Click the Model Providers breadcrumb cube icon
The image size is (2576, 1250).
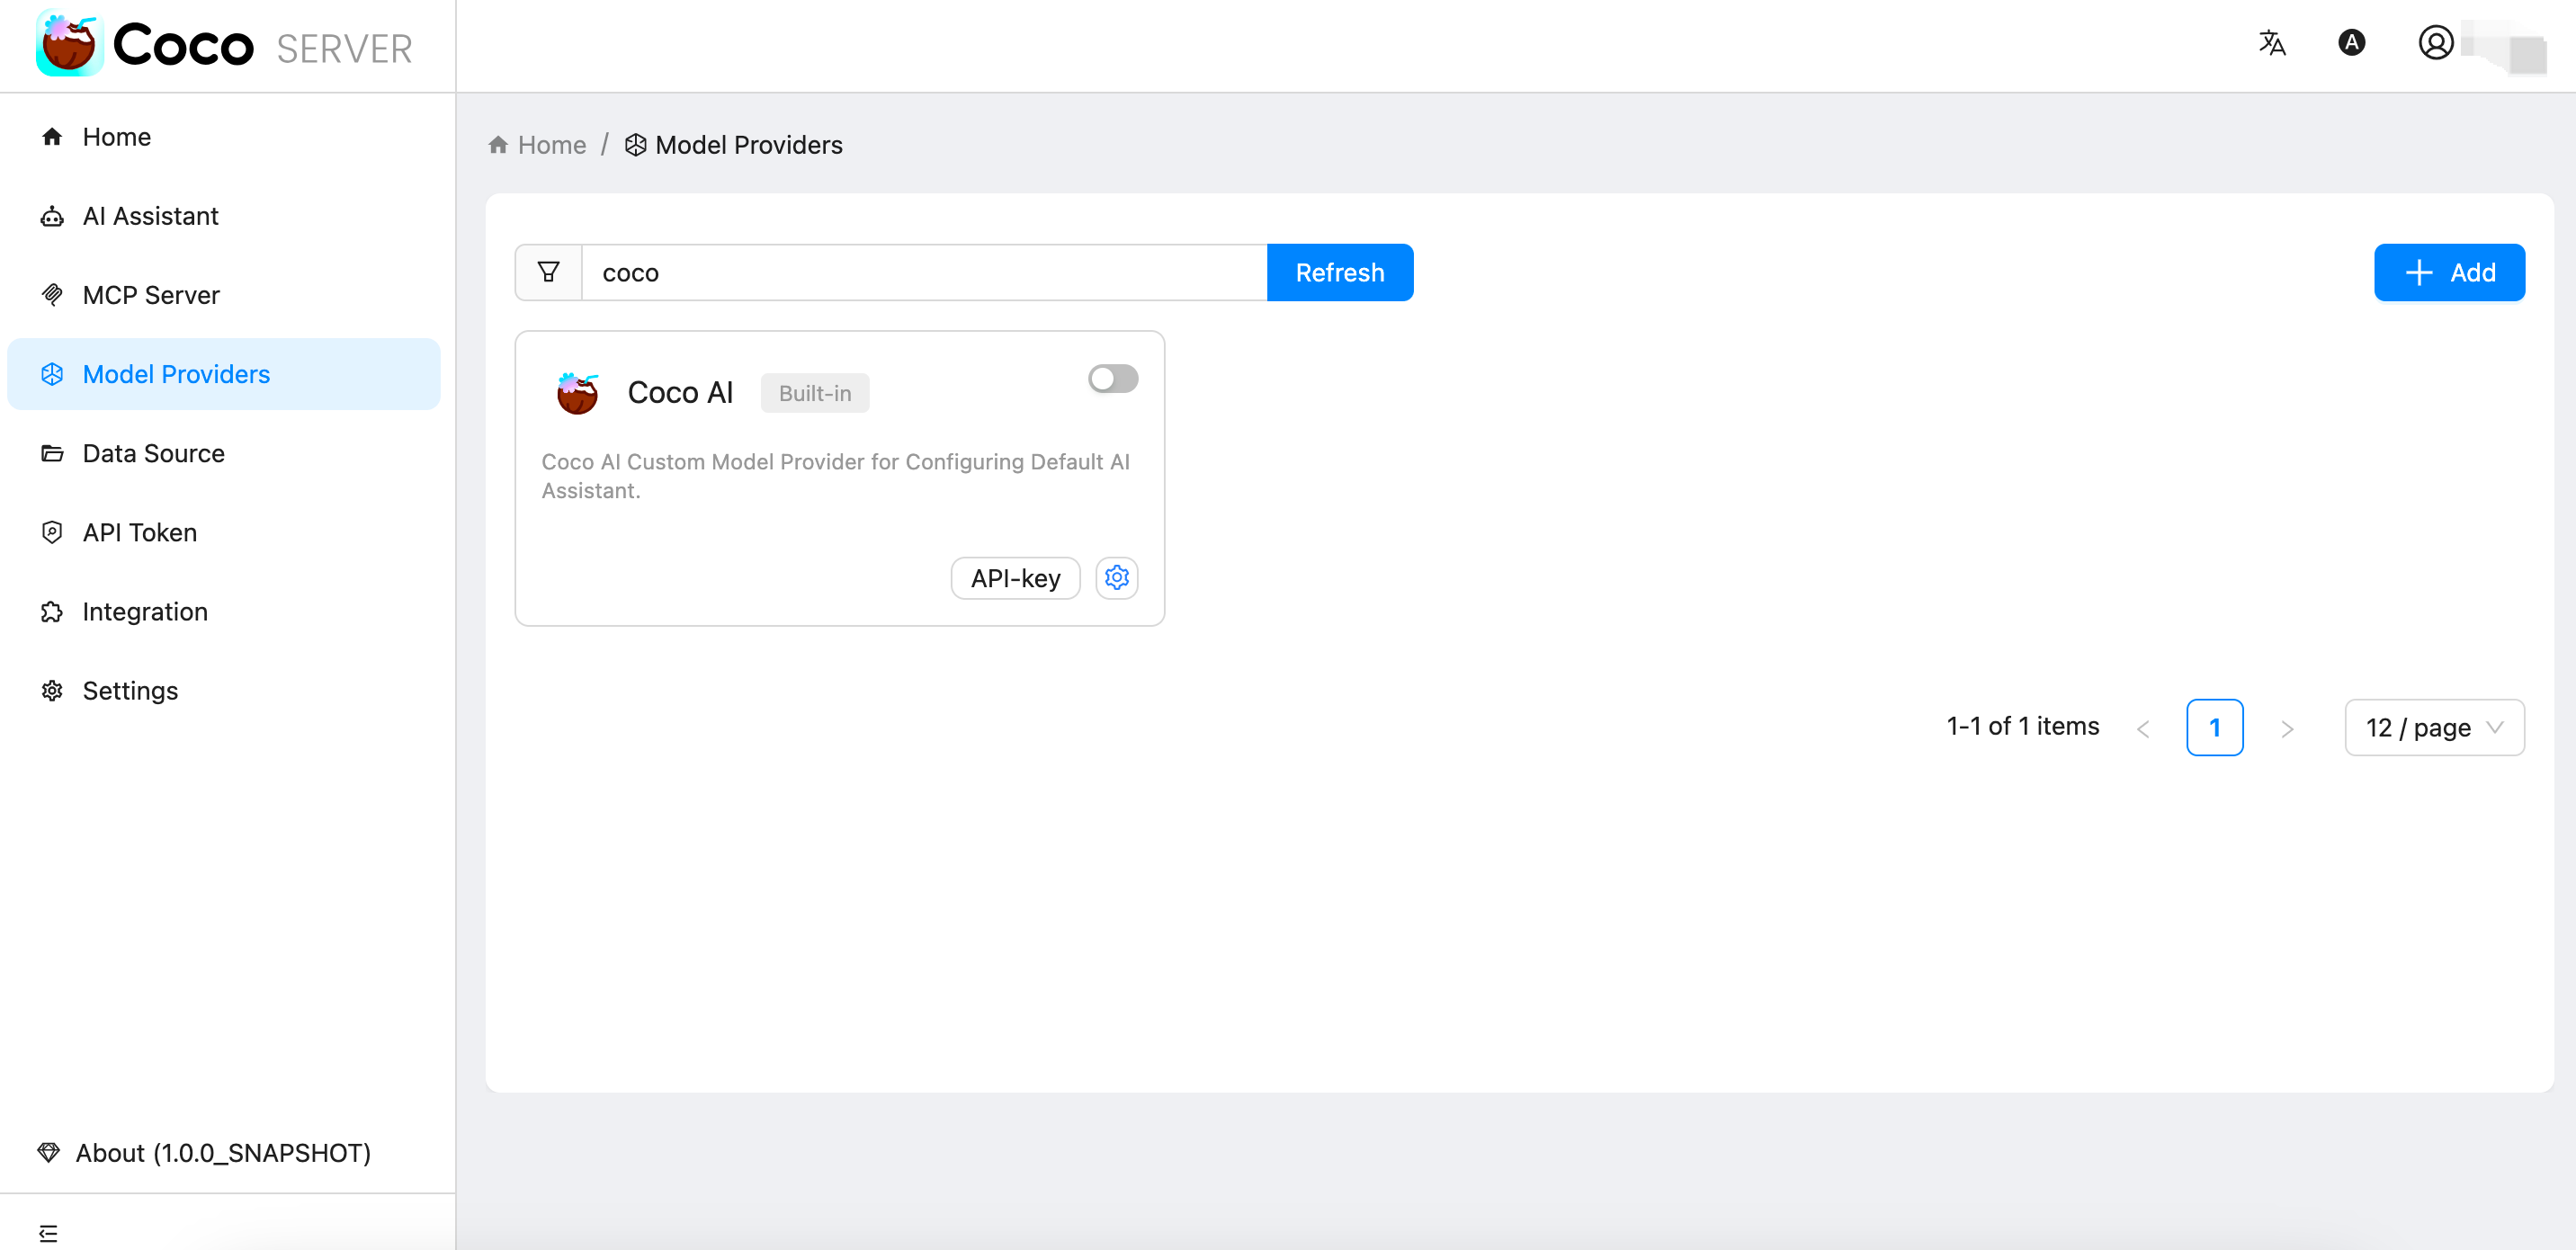635,145
